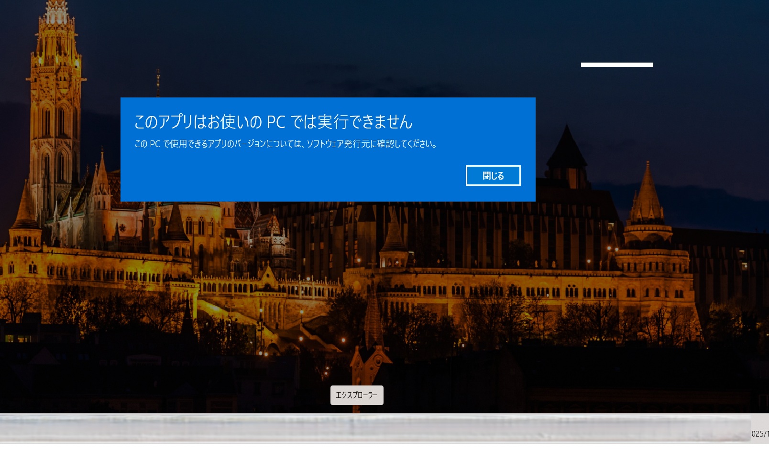769x449 pixels.
Task: Click the dialog heading 'このアプリはお使いの PC では実行できません'
Action: [273, 122]
